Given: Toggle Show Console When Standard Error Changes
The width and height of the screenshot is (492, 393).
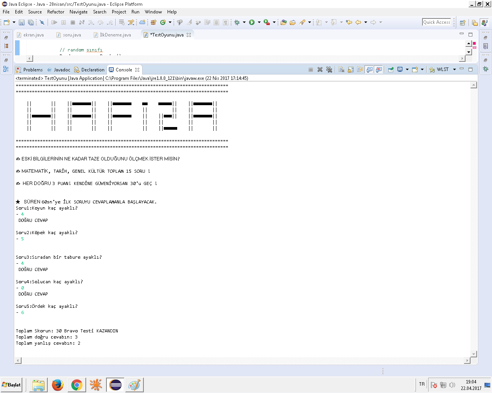Looking at the screenshot, I should coord(379,69).
